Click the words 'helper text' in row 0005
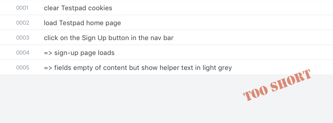 pyautogui.click(x=176, y=68)
